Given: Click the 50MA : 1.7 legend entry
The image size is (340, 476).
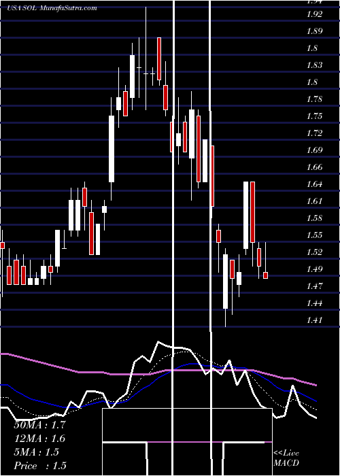Looking at the screenshot, I should (x=39, y=425).
